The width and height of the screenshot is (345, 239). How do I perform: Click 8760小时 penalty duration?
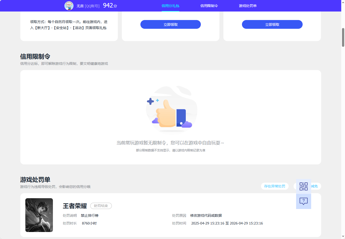pyautogui.click(x=89, y=223)
